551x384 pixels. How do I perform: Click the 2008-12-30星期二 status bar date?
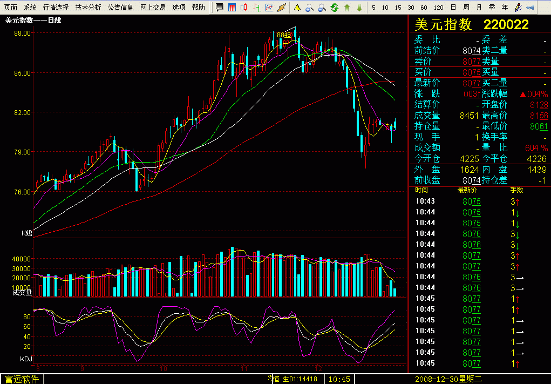448,380
